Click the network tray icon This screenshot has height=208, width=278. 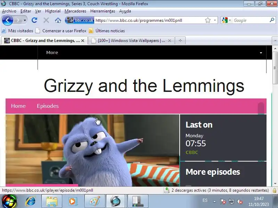tap(231, 201)
